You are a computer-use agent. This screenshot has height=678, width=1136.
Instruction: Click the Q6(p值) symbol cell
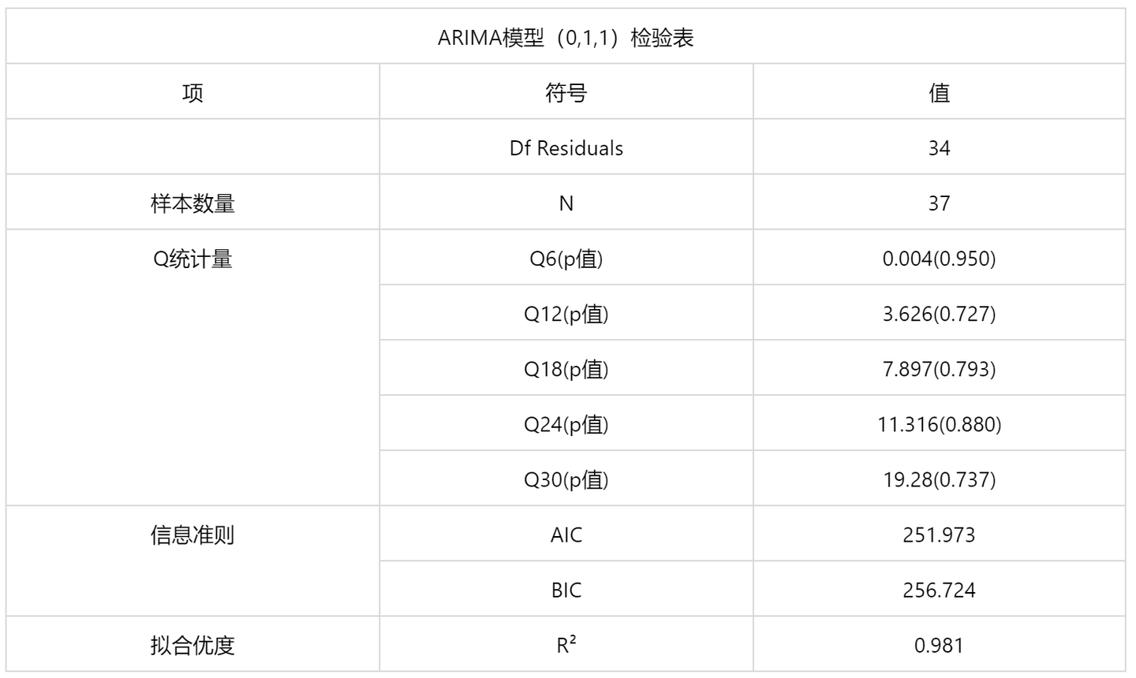pyautogui.click(x=566, y=259)
